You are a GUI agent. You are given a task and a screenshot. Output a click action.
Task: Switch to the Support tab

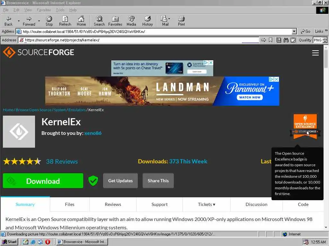[159, 204]
